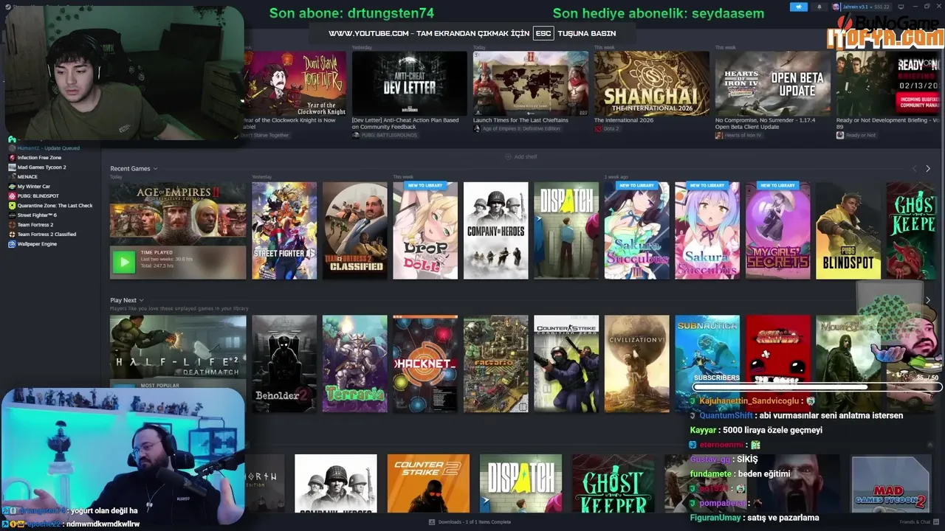945x531 pixels.
Task: Click the PUBG: BLINDSPOT sidebar icon
Action: pos(12,196)
